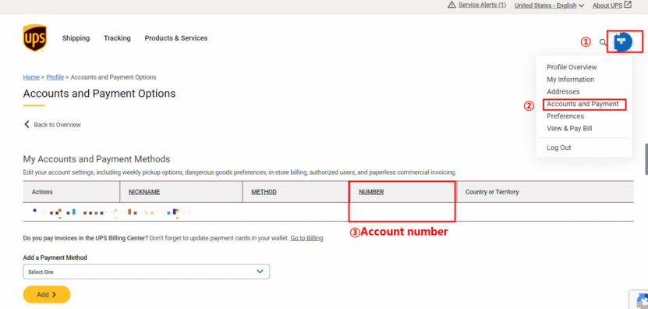This screenshot has height=309, width=648.
Task: Click the Service Alerts warning triangle icon
Action: click(451, 5)
